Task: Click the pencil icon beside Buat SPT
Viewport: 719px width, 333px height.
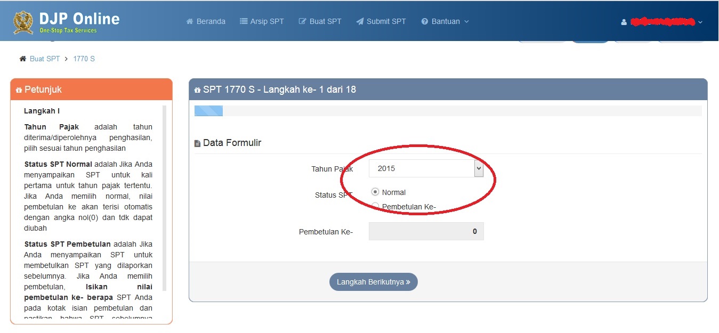Action: 302,21
